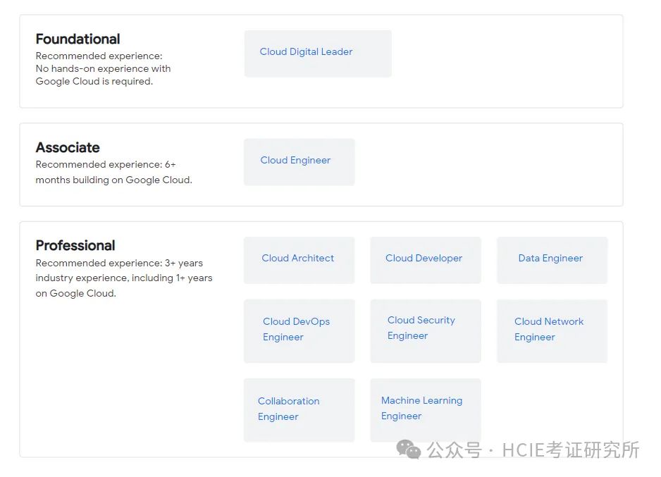Select the Cloud Security Engineer card
Screen dimensions: 661x477
[x=426, y=330]
